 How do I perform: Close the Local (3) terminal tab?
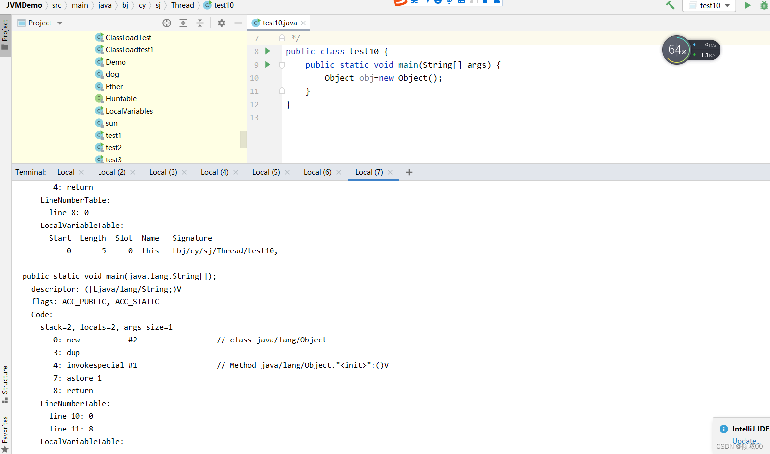[184, 172]
